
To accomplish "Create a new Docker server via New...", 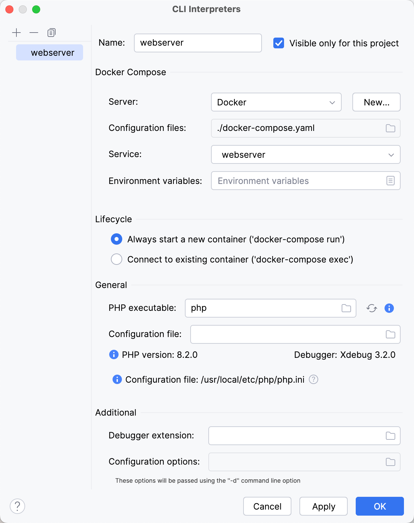I will point(376,102).
